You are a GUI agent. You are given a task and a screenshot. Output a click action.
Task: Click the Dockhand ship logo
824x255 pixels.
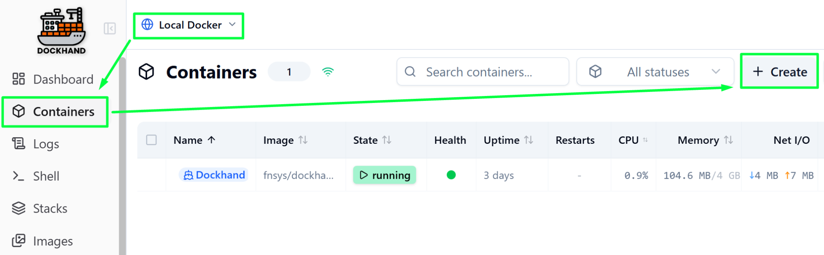[61, 30]
